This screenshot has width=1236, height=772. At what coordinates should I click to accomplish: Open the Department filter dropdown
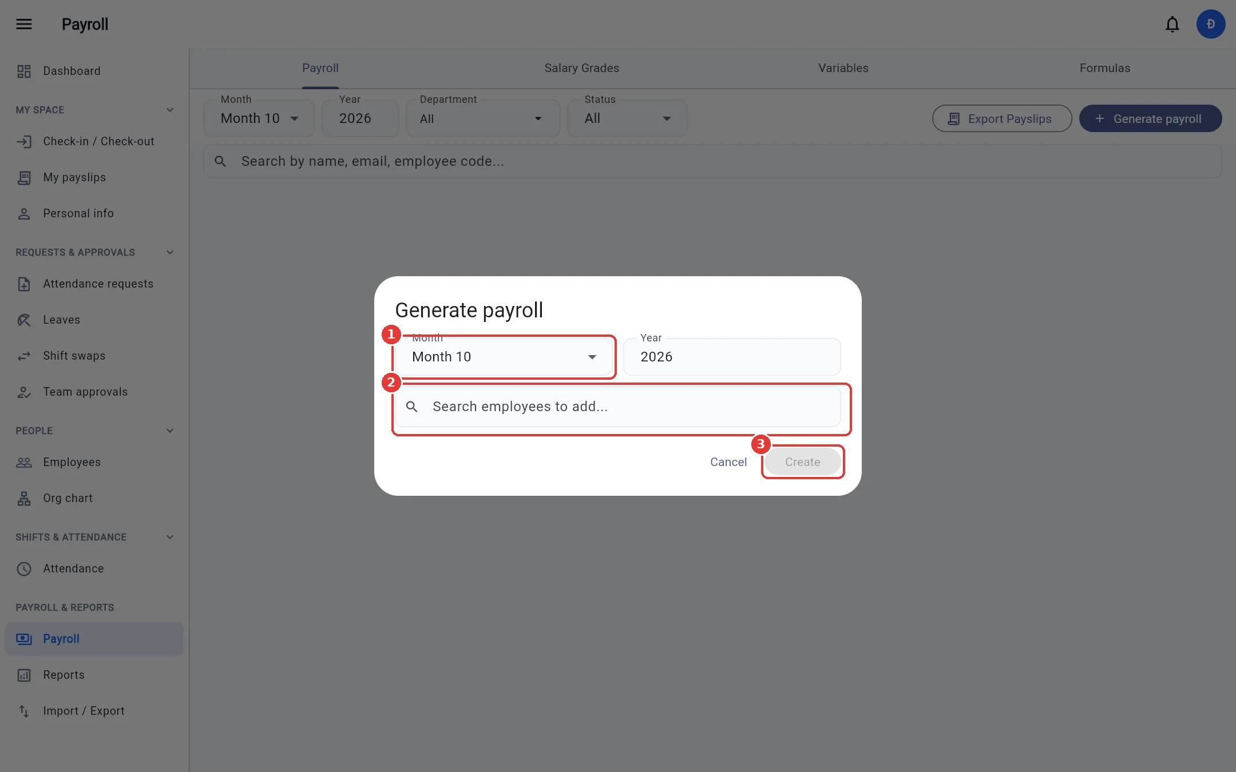[x=483, y=118]
